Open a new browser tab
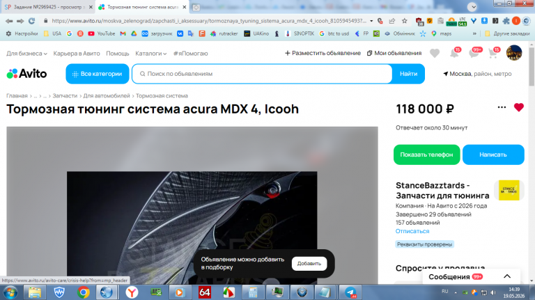This screenshot has height=300, width=535. point(196,7)
